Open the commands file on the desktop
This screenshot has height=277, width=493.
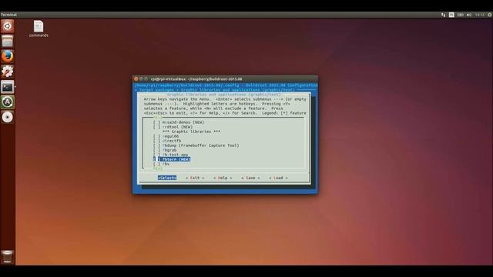pos(39,29)
